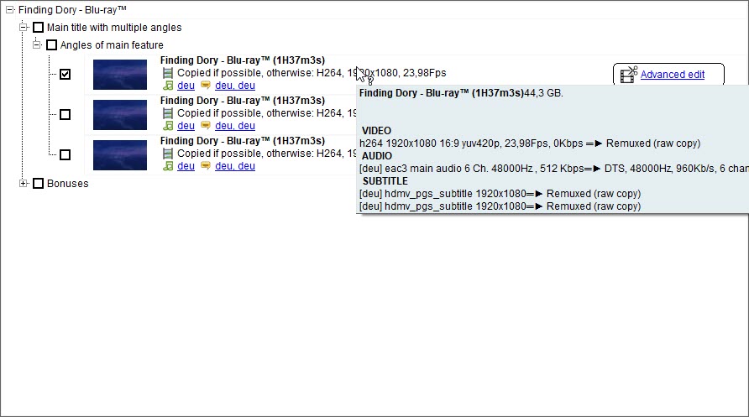Click second angle's 'Copied if possible' video line
Image resolution: width=749 pixels, height=417 pixels.
pos(266,113)
